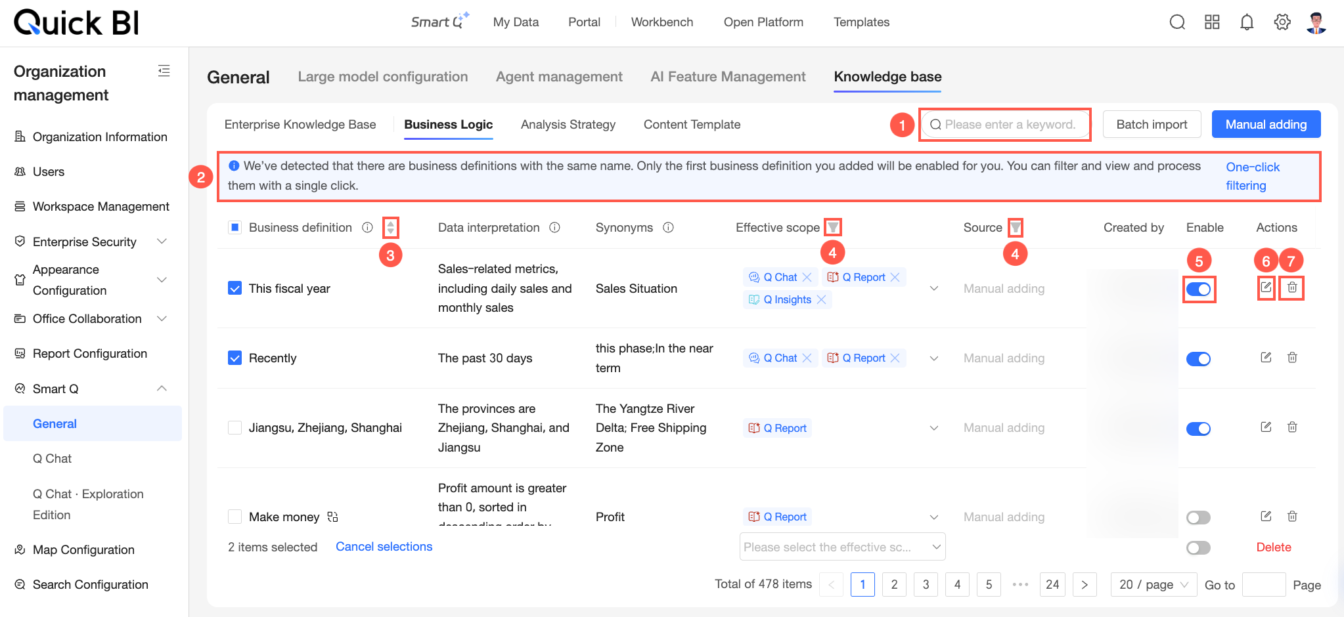Edit the Jiangsu, Zhejiang, Shanghai row
This screenshot has height=617, width=1344.
click(x=1266, y=427)
